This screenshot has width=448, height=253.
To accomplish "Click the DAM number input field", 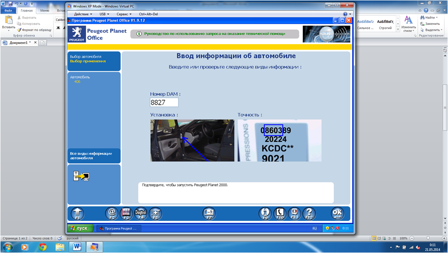I will pos(164,102).
